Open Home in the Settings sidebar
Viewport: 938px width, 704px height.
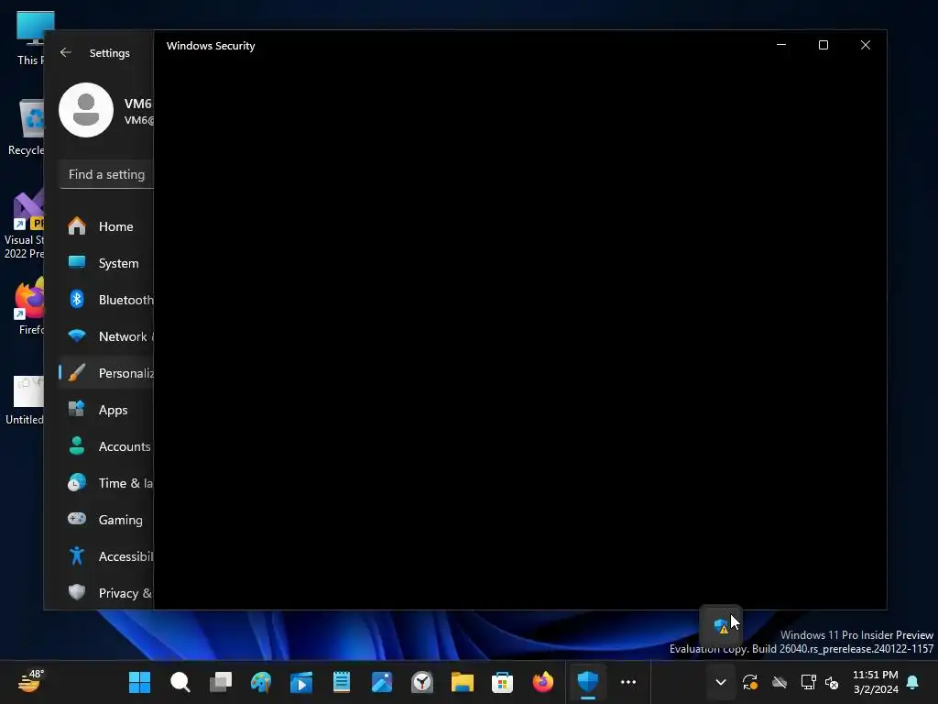(106, 226)
